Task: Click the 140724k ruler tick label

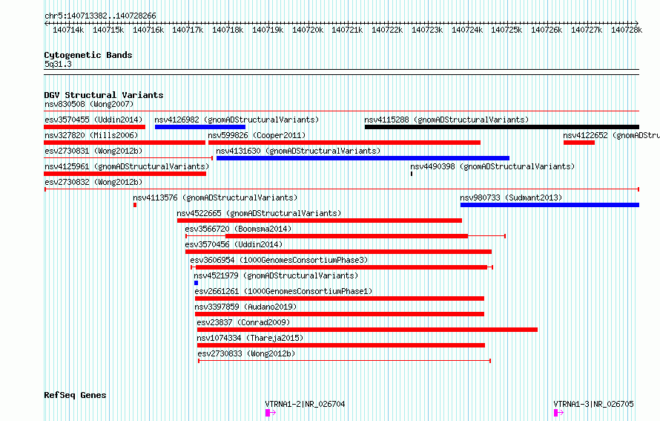Action: [x=467, y=30]
